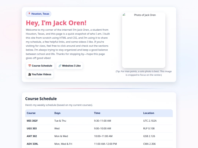This screenshot has width=198, height=148.
Task: Open the Course Schedule button link
Action: (40, 66)
